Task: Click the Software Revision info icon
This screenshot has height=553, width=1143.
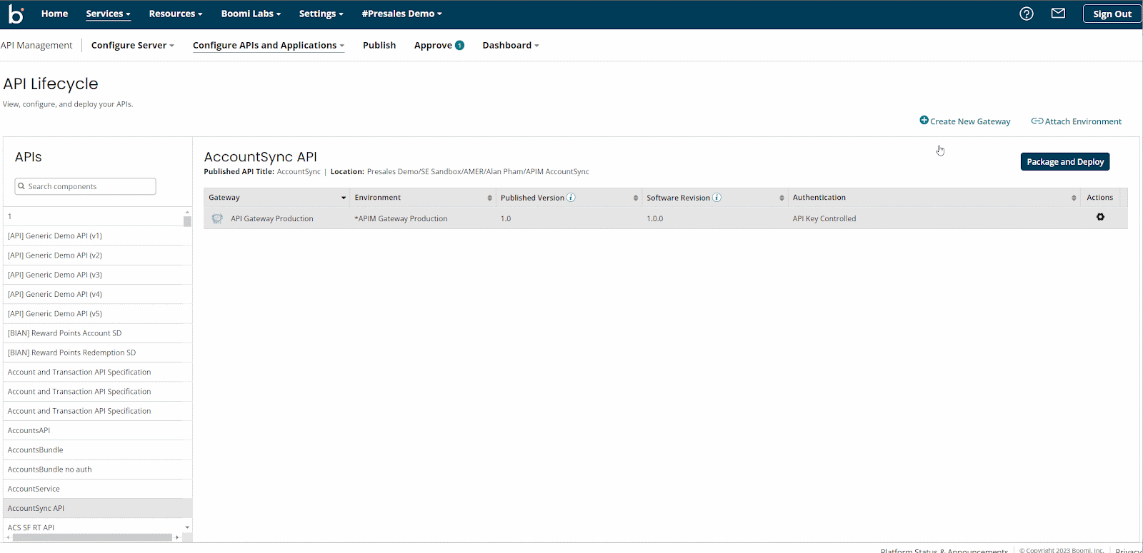Action: (717, 198)
